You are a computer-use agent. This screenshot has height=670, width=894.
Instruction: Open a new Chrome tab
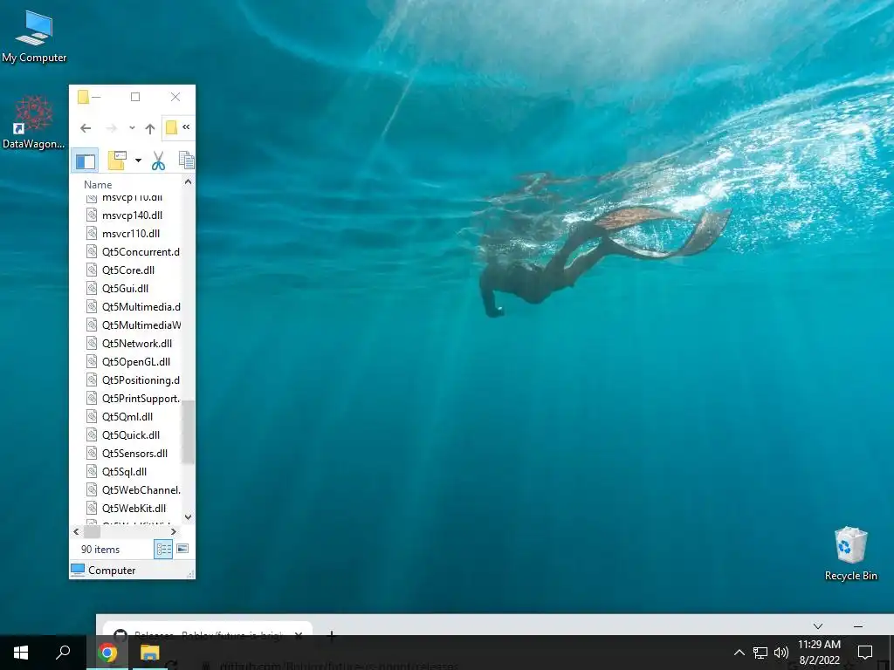point(331,636)
